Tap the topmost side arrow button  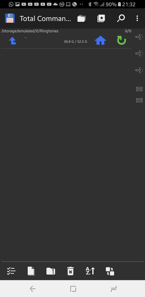click(x=139, y=37)
